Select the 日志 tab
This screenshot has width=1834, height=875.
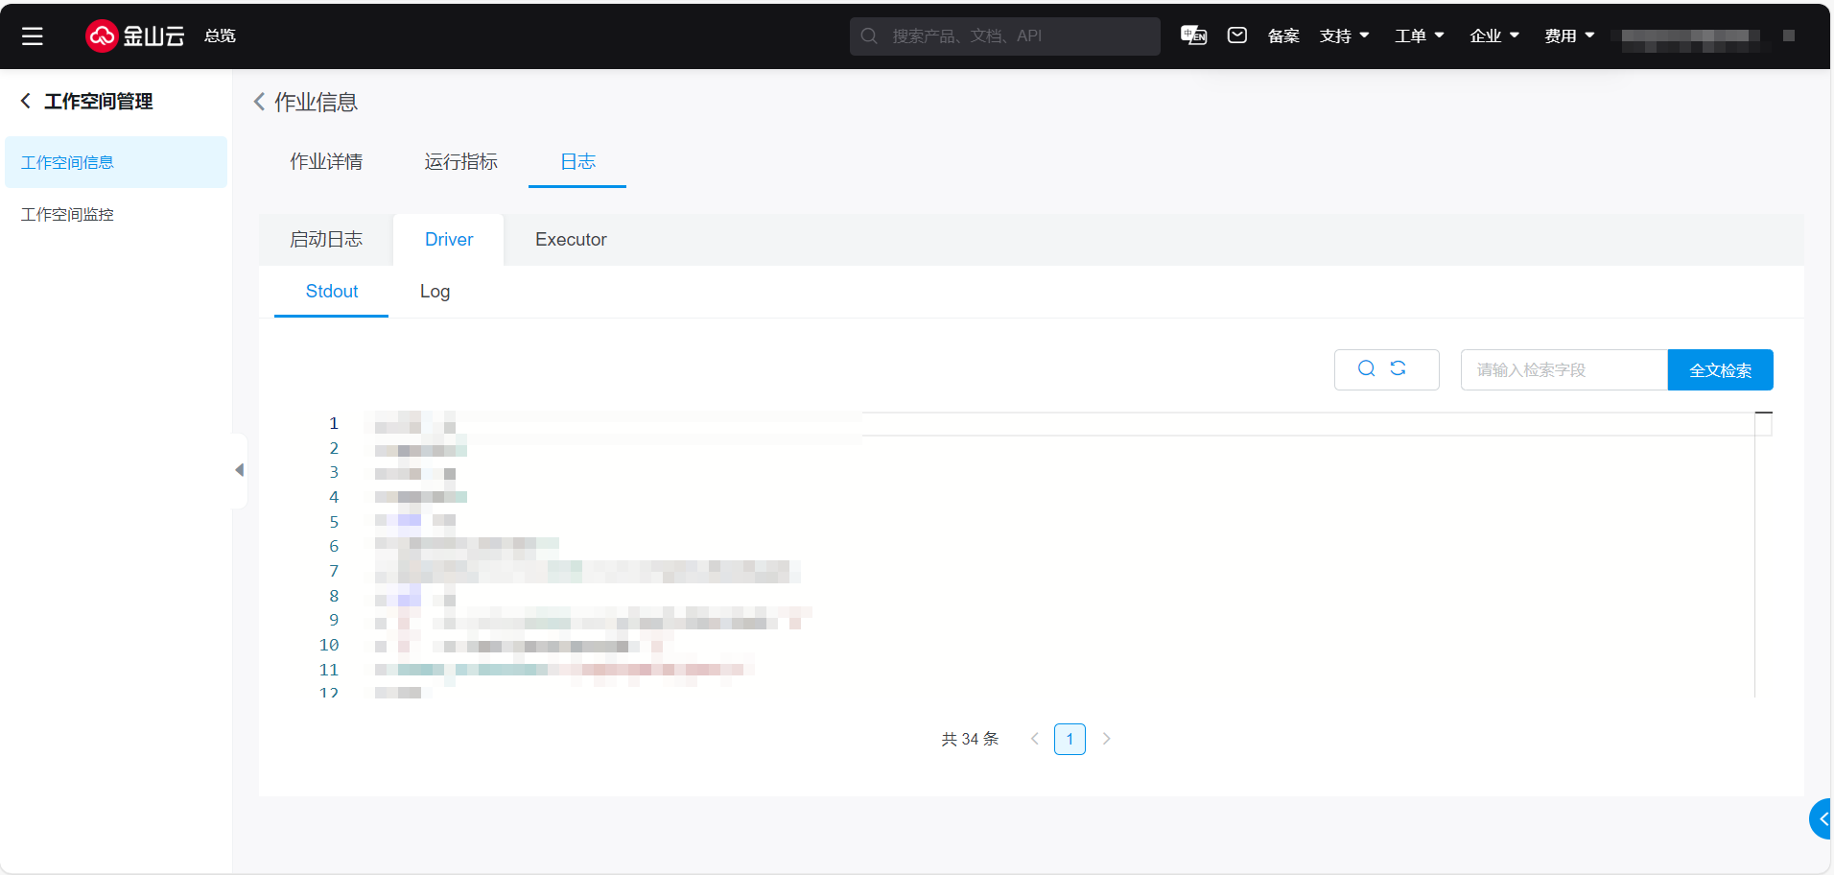point(577,161)
